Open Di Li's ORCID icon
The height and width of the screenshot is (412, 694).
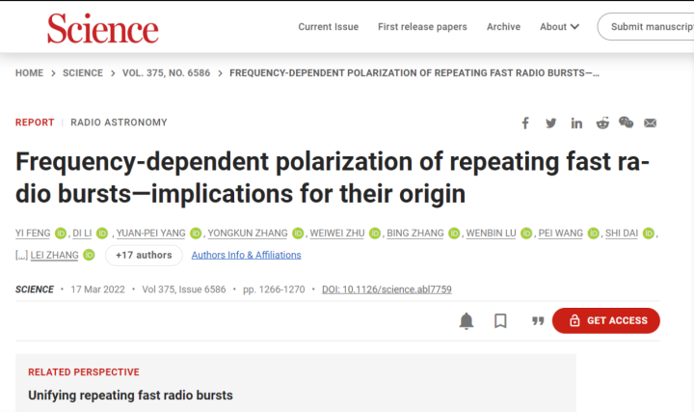[102, 233]
